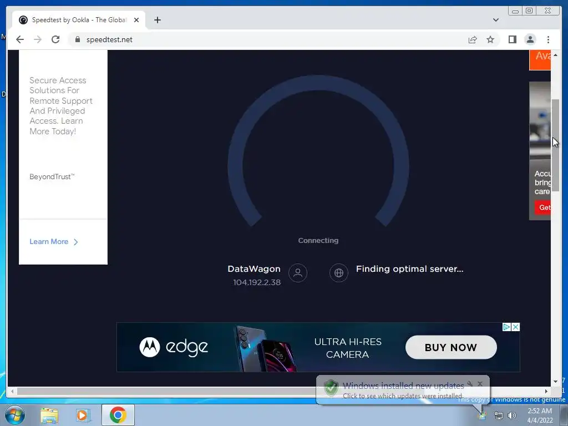This screenshot has width=568, height=426.
Task: Reload the speedtest.net page
Action: [55, 39]
